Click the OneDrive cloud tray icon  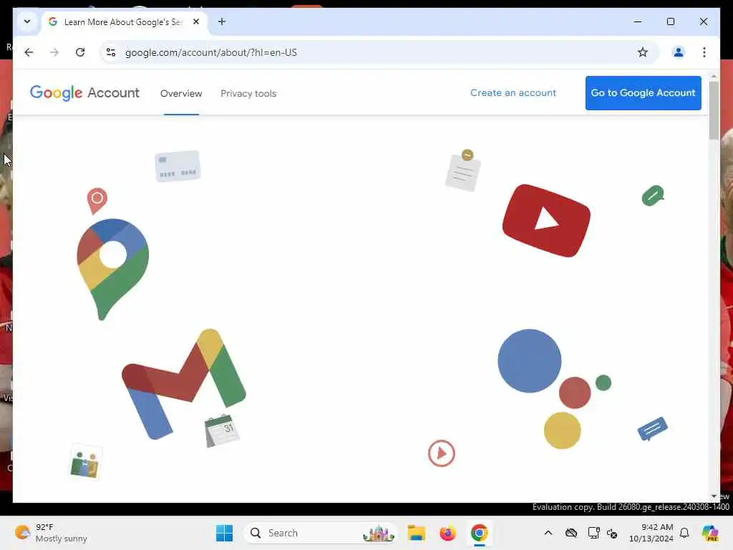571,533
